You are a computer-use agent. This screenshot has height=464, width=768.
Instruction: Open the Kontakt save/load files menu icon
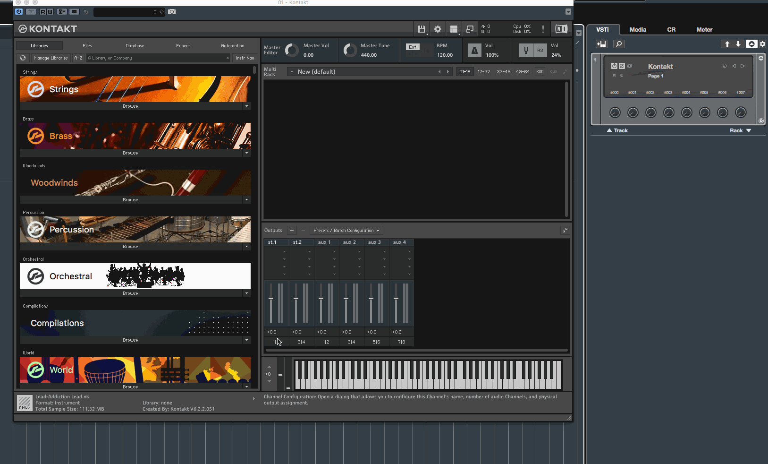coord(422,29)
